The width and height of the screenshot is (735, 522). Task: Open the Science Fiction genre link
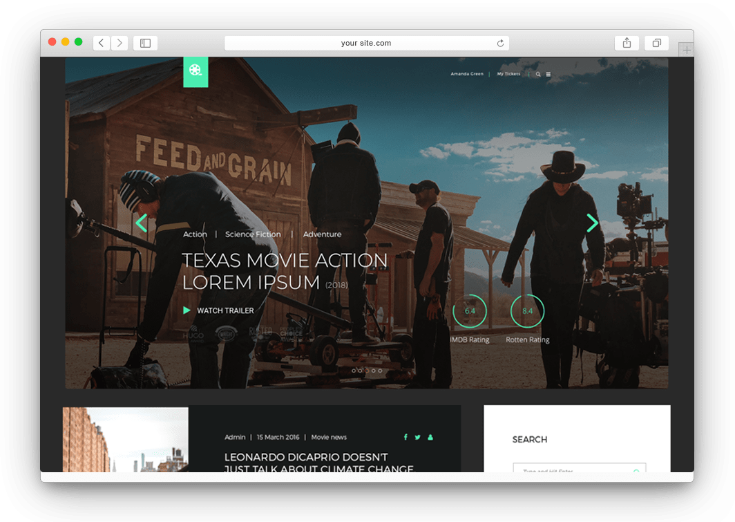coord(253,234)
